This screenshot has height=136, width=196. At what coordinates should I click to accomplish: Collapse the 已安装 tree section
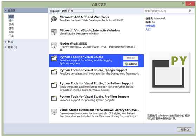pyautogui.click(x=6, y=11)
